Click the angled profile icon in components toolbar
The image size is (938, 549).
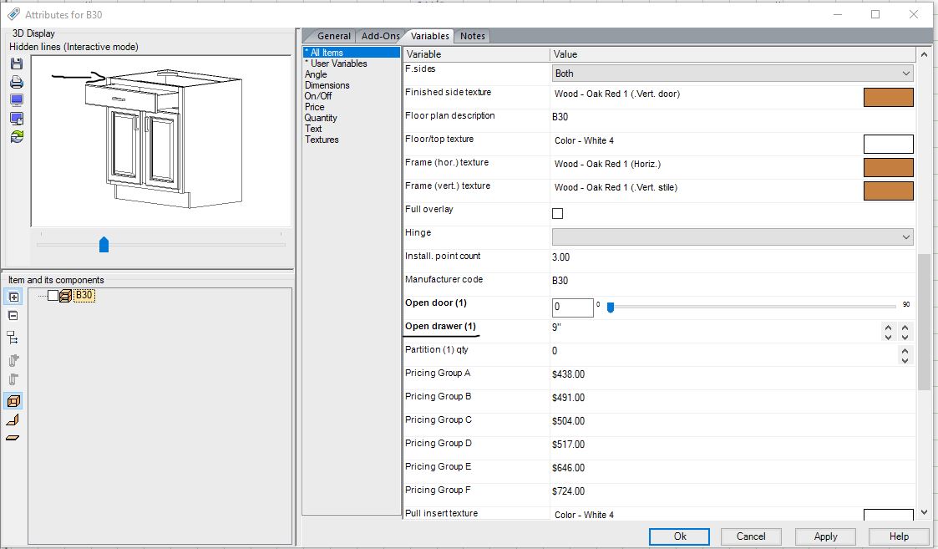[13, 419]
